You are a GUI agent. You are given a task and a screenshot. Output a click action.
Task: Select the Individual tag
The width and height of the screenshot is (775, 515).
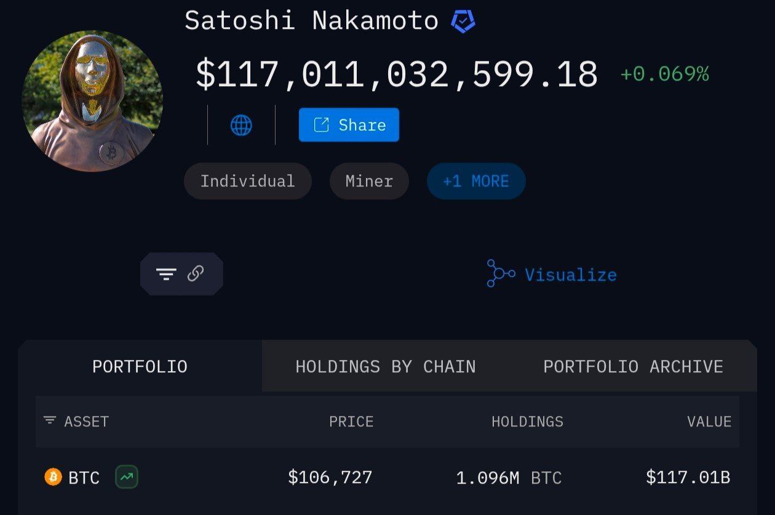(248, 182)
